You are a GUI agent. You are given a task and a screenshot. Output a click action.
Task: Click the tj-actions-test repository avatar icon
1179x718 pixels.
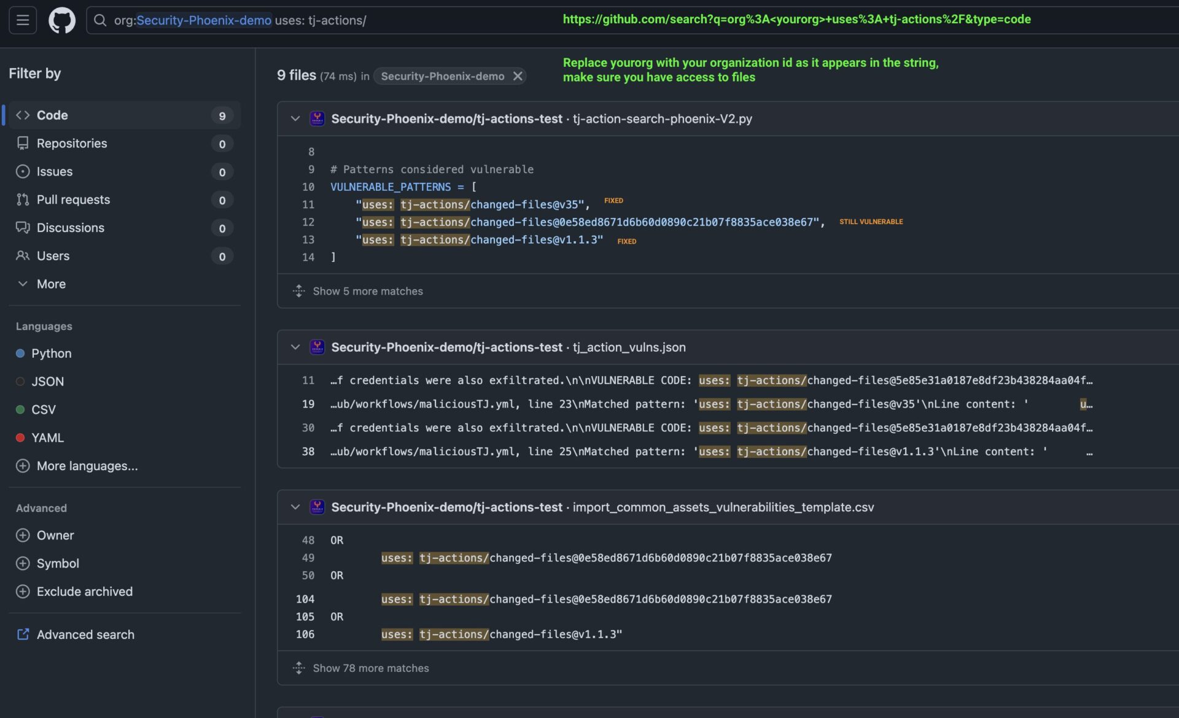(x=317, y=118)
